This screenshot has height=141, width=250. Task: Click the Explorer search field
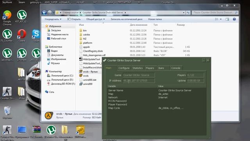pyautogui.click(x=215, y=13)
